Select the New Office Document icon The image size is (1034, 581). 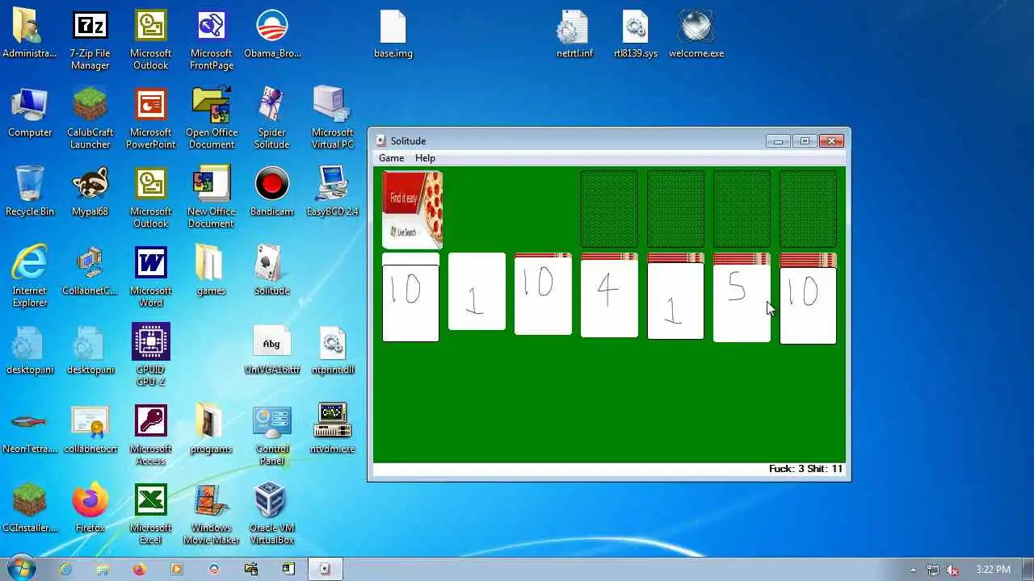click(212, 198)
